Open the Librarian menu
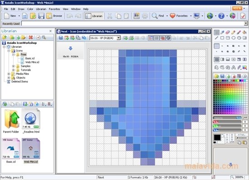249x180 pixels. click(41, 9)
